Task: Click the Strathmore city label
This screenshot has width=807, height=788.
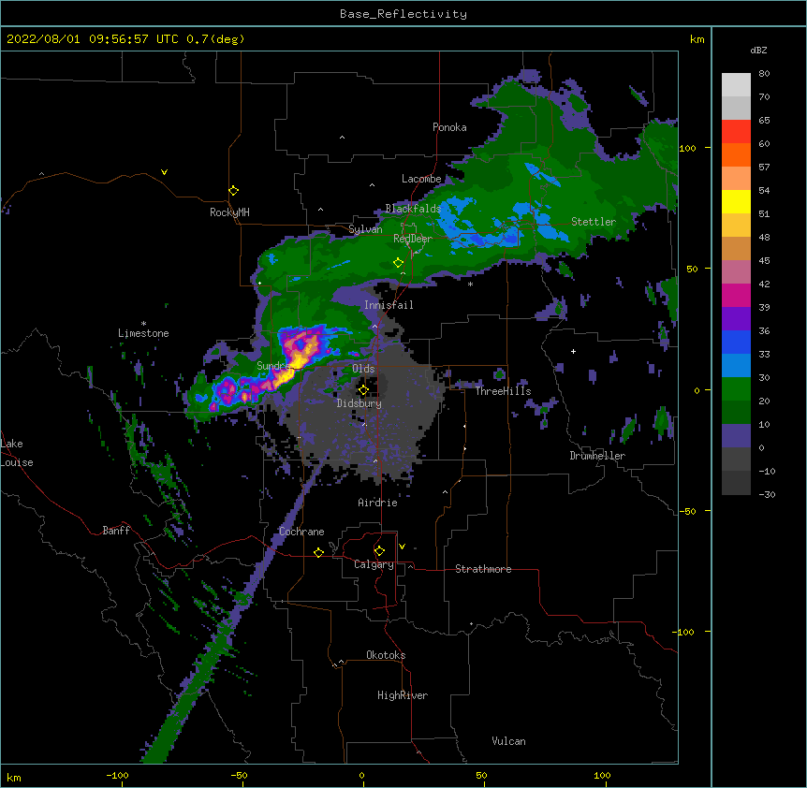Action: click(x=483, y=569)
